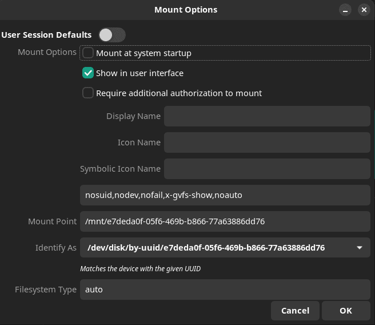Click the Display Name text field
375x325 pixels.
point(267,116)
